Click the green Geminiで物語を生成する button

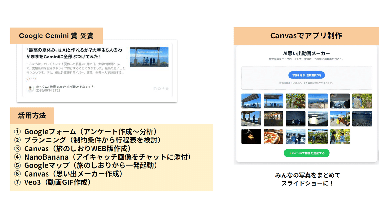point(307,153)
